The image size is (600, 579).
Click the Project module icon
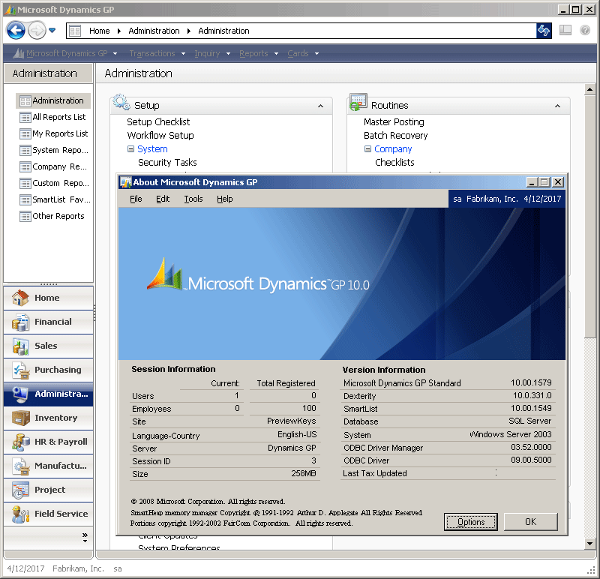tap(21, 490)
